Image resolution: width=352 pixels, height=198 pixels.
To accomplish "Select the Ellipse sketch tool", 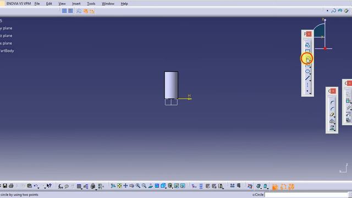I will point(307,71).
